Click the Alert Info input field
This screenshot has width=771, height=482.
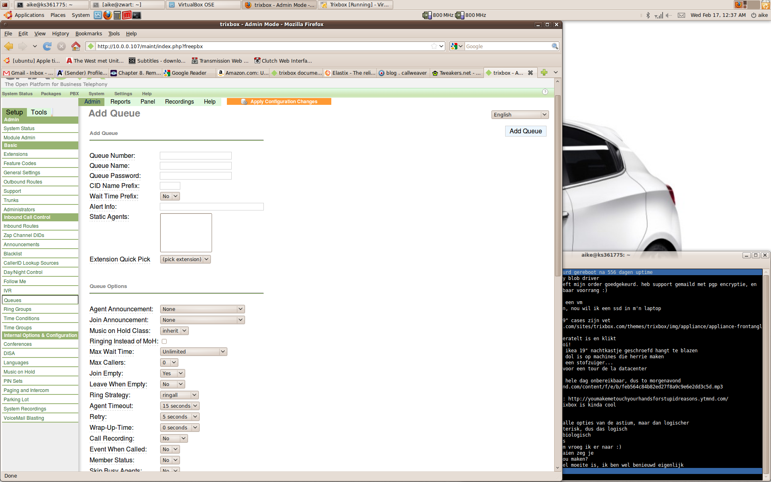[x=212, y=207]
